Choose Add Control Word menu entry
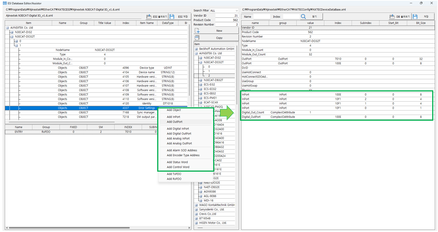 tap(185, 167)
